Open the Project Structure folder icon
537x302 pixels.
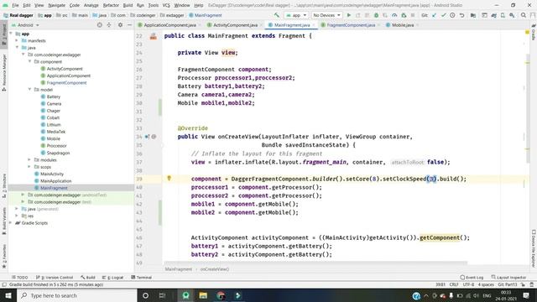473,15
